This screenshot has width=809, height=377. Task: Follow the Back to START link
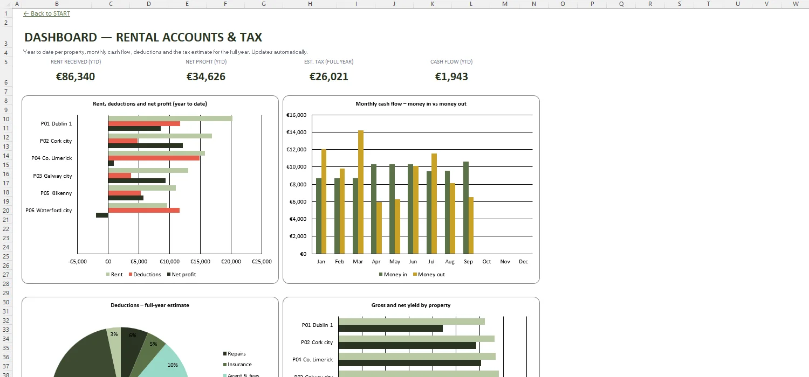(47, 13)
